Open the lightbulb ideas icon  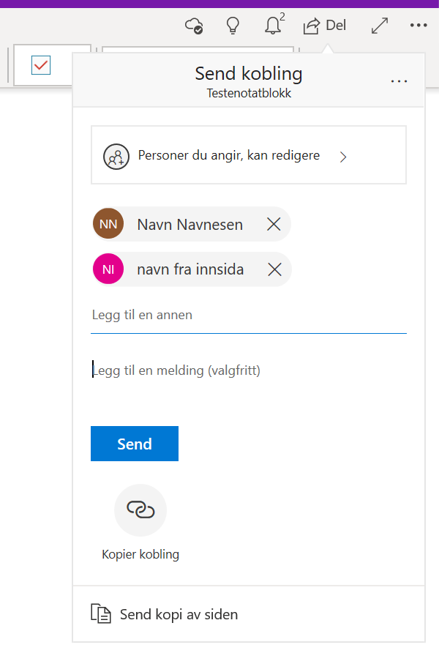pos(233,26)
